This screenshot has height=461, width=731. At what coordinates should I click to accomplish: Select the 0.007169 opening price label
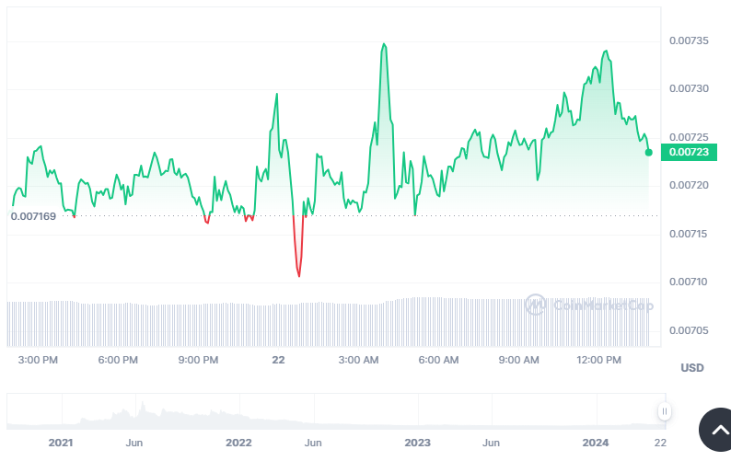[x=33, y=216]
